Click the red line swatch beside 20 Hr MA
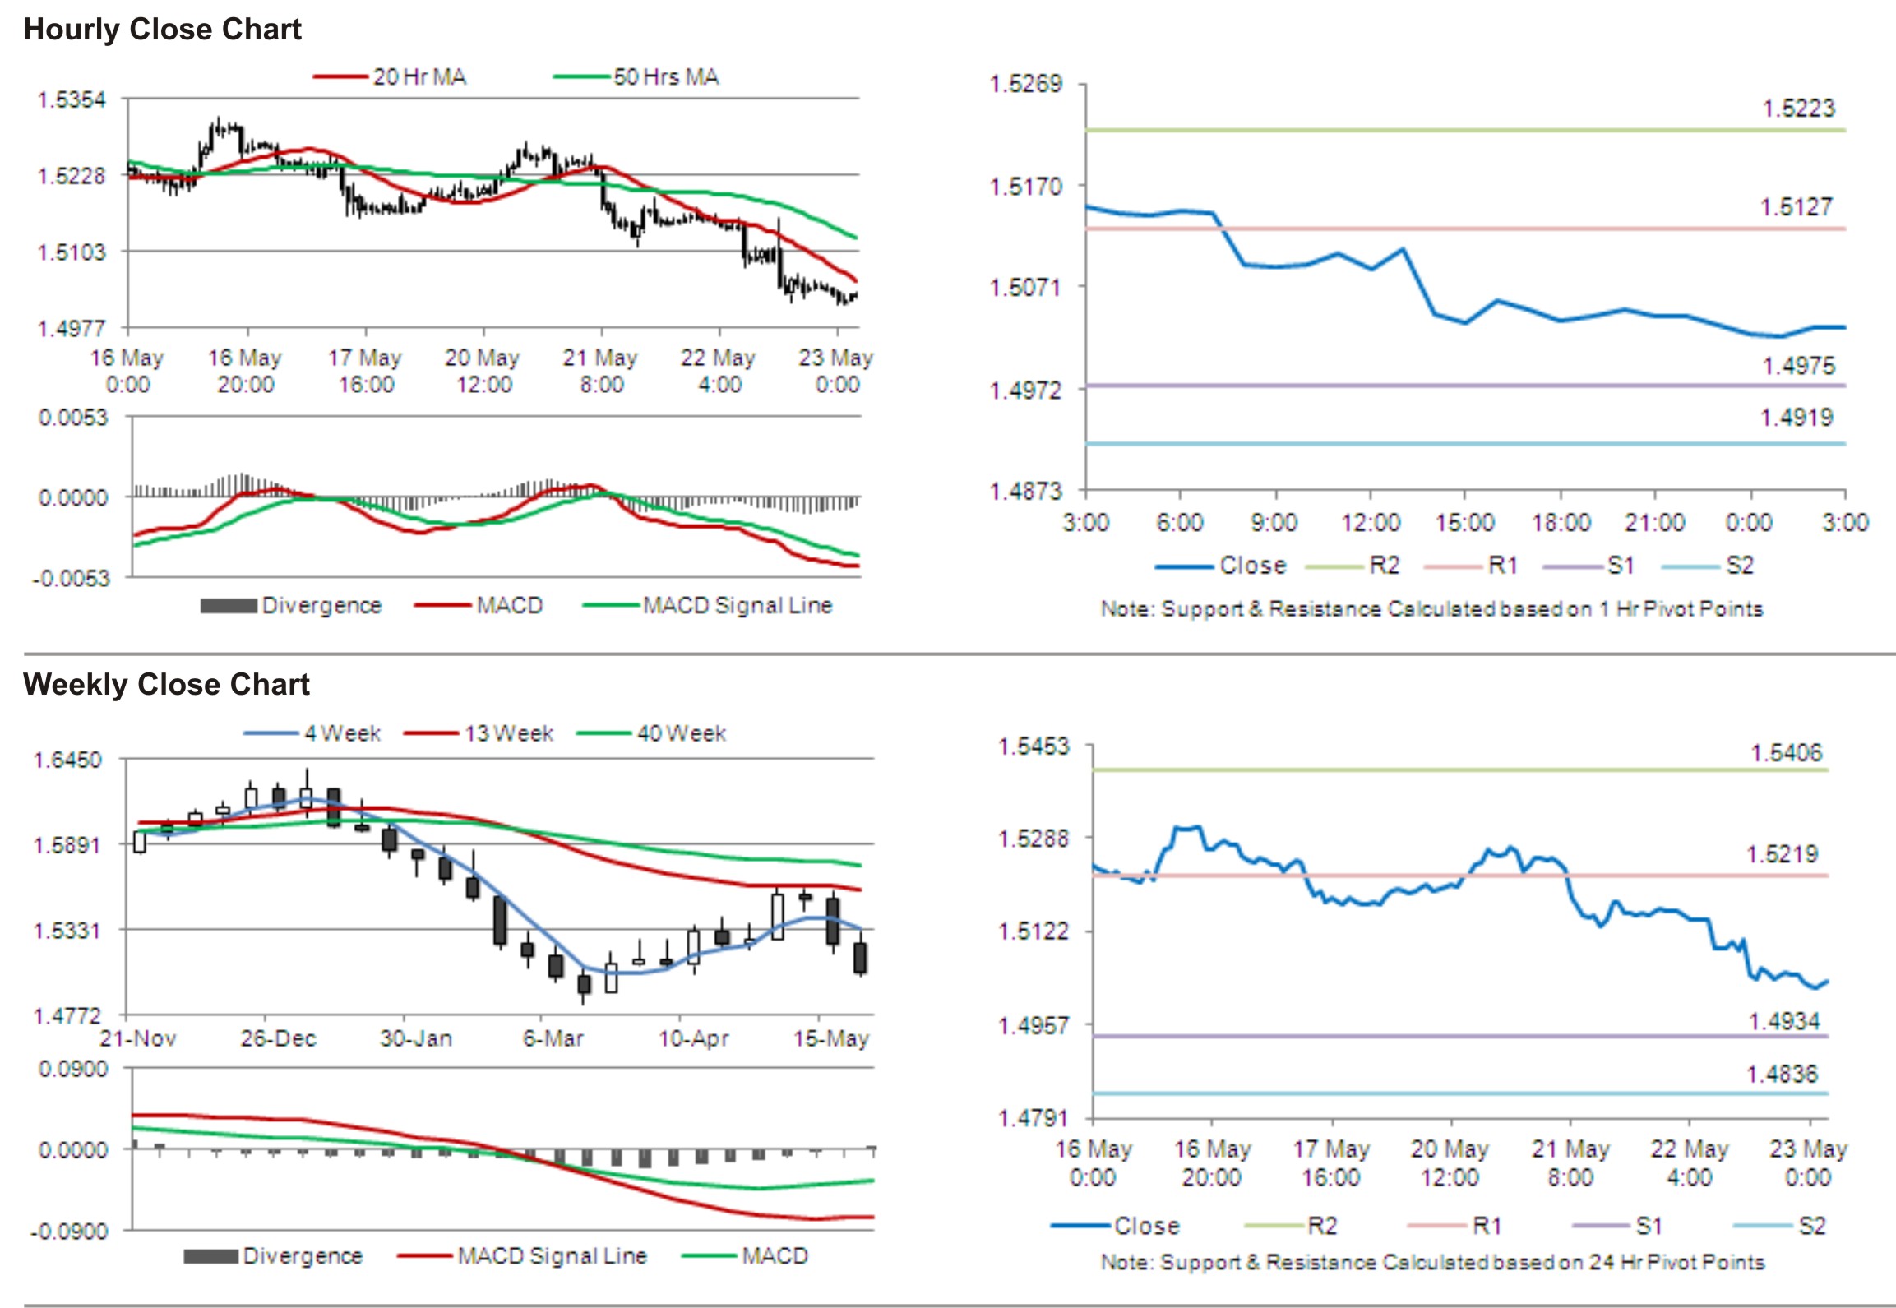1896x1308 pixels. [x=340, y=77]
